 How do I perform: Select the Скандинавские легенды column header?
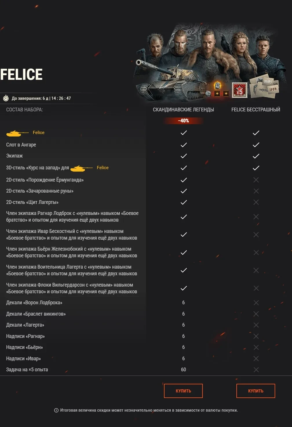[x=183, y=110]
